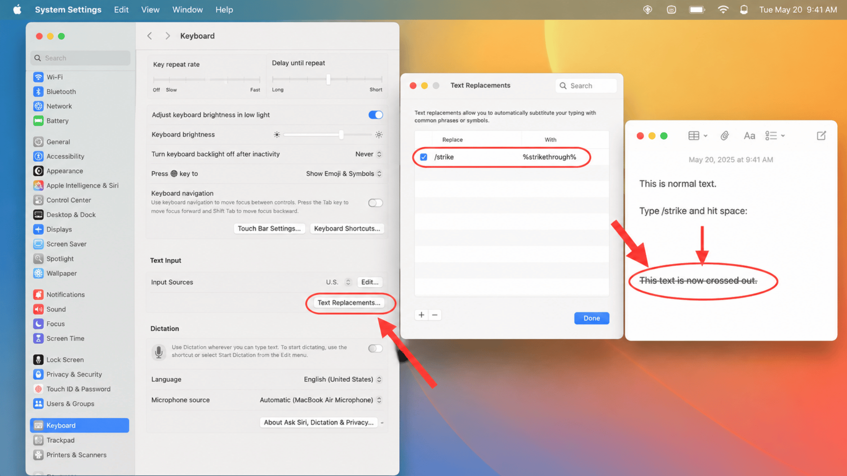The width and height of the screenshot is (847, 476).
Task: Click Done in Text Replacements
Action: click(x=592, y=318)
